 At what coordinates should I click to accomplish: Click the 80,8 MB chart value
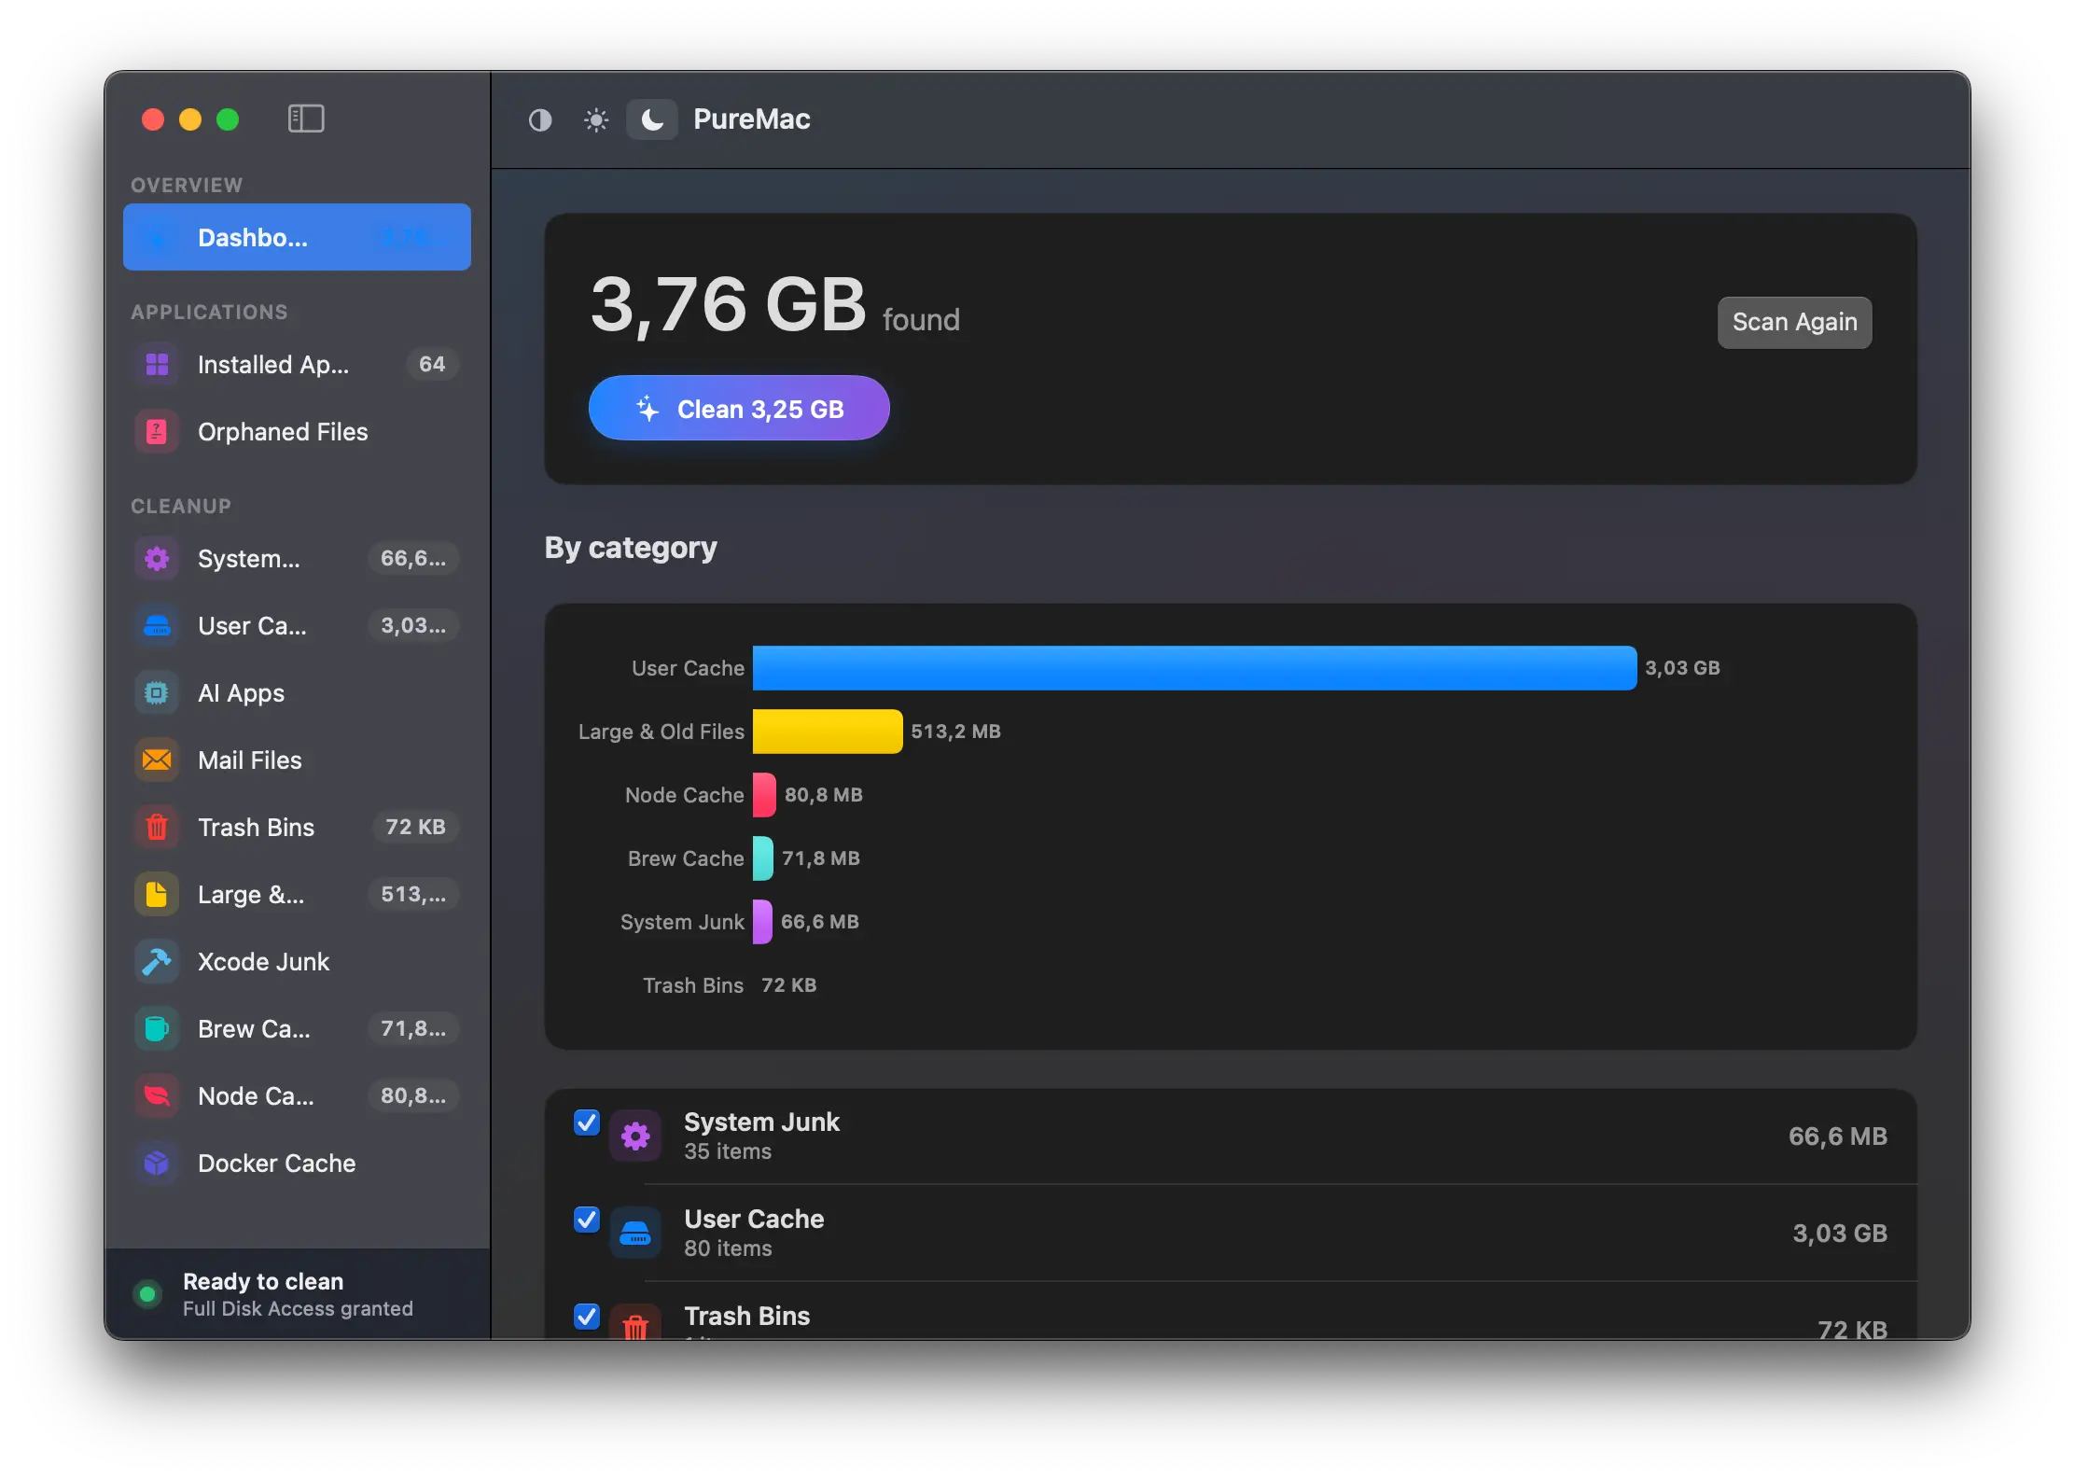(824, 795)
